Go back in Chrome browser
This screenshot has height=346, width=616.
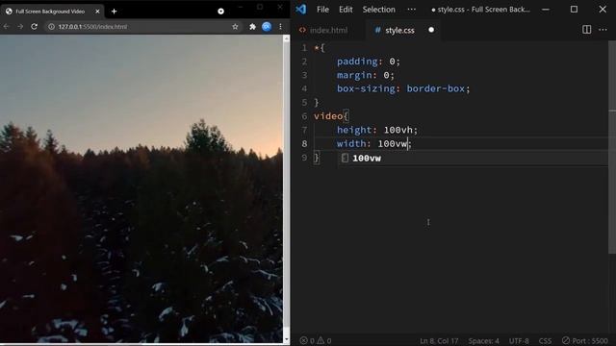7,27
